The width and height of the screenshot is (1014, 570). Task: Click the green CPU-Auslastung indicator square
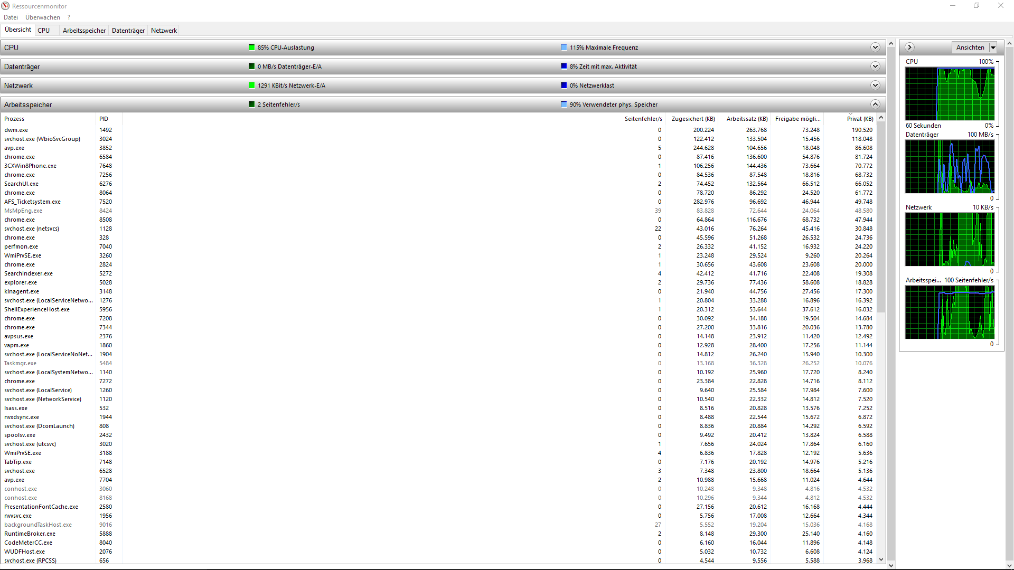[x=252, y=47]
